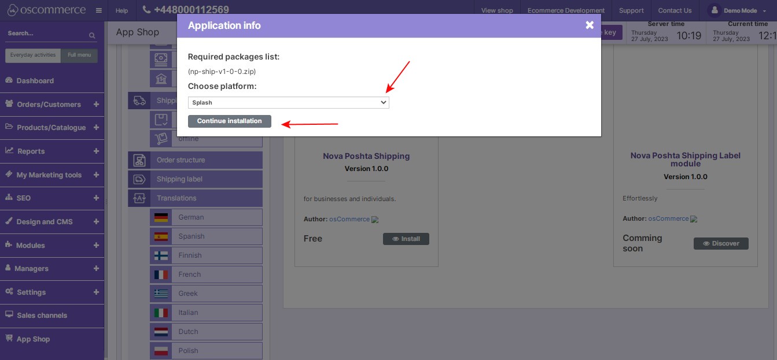Close the Application info dialog
777x360 pixels.
click(x=590, y=25)
